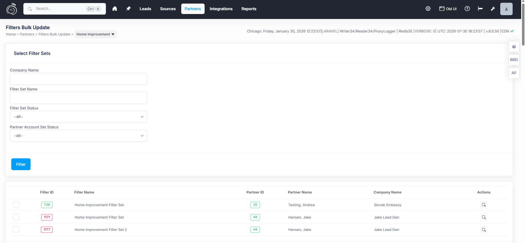Switch to Old UI
The height and width of the screenshot is (243, 525).
[448, 9]
